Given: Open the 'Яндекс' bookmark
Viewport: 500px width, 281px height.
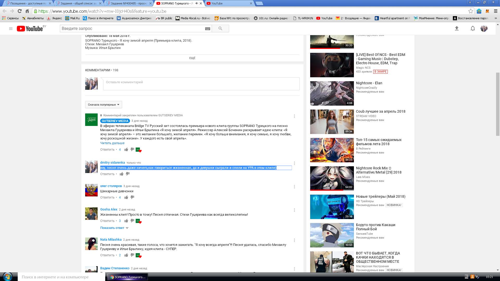Looking at the screenshot, I should click(x=54, y=18).
